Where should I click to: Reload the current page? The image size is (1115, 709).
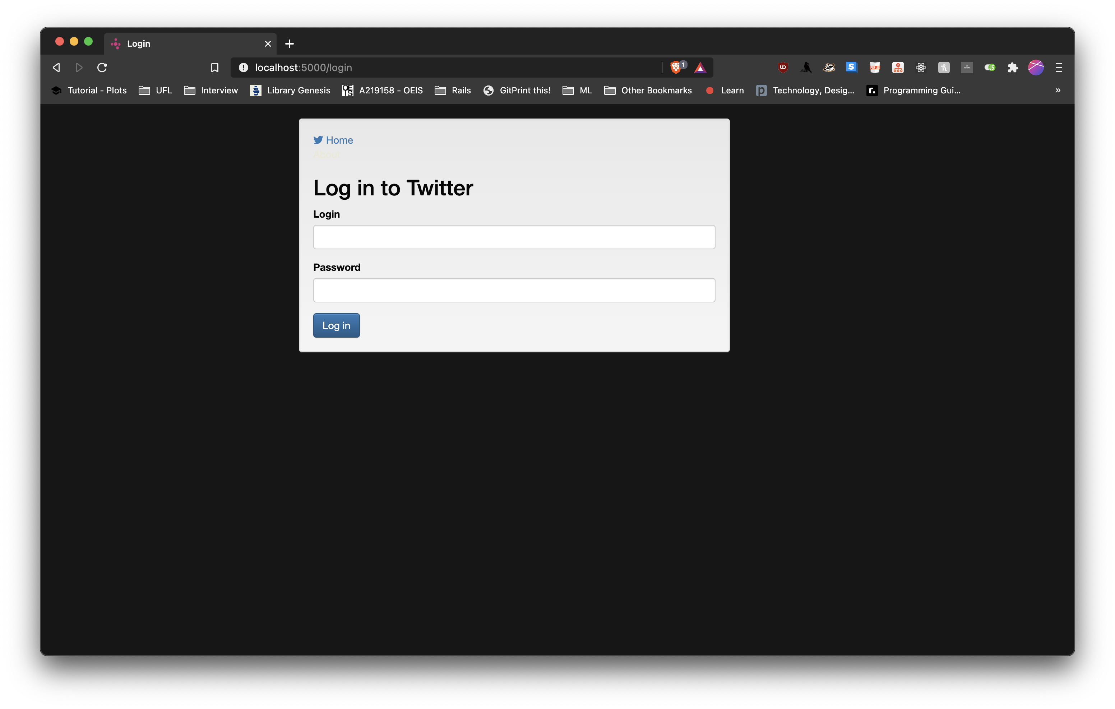click(102, 68)
